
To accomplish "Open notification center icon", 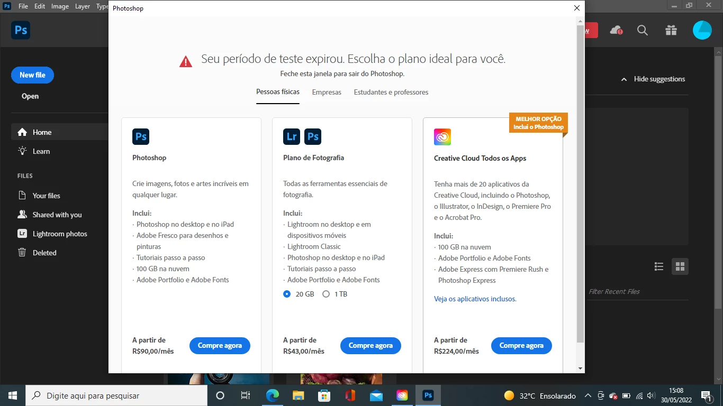I will coord(706,395).
